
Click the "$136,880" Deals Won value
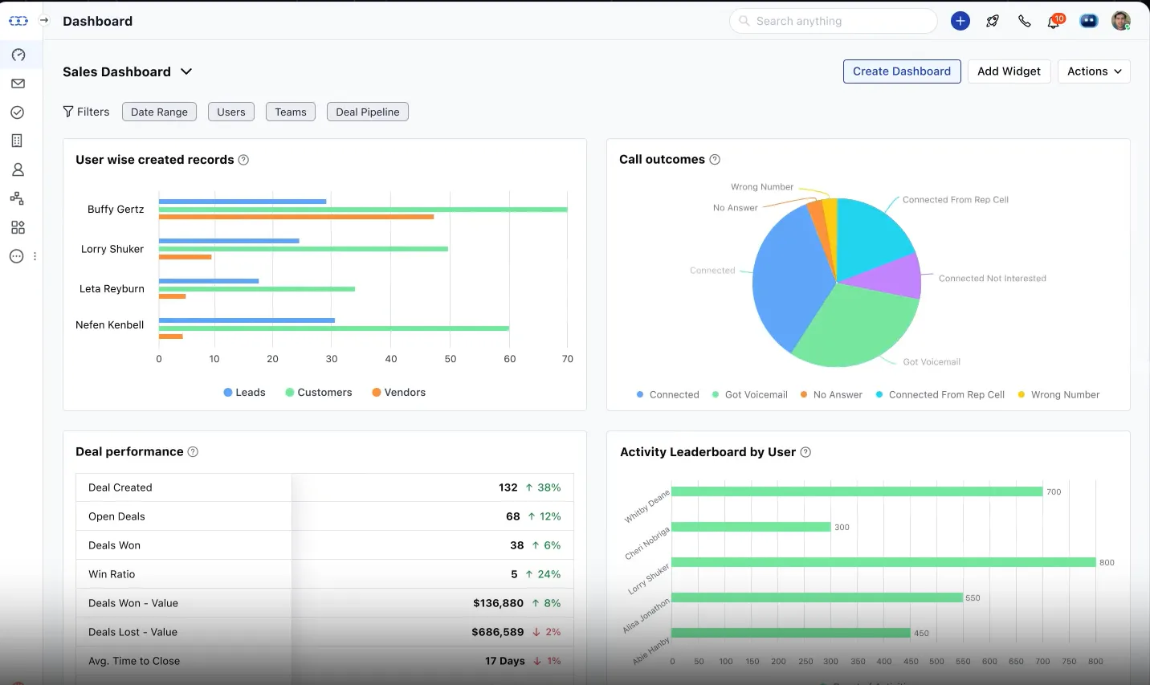point(498,603)
